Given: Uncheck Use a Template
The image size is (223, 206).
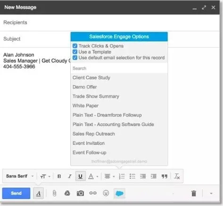Looking at the screenshot, I should 75,52.
